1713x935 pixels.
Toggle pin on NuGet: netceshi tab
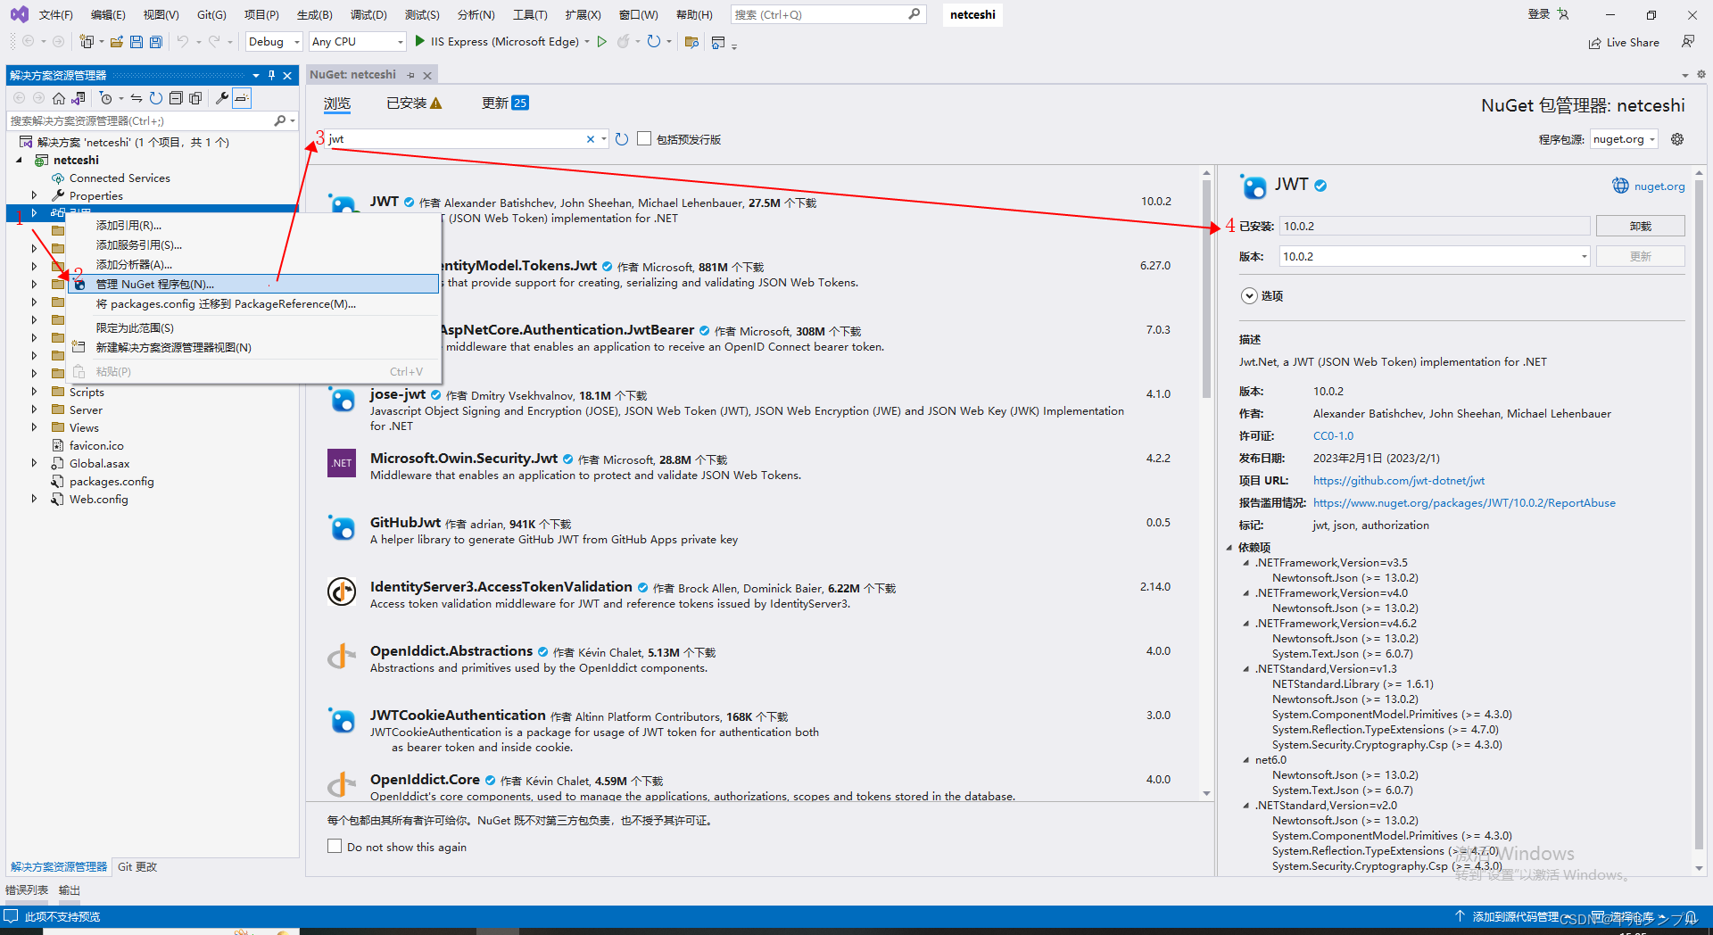coord(411,76)
